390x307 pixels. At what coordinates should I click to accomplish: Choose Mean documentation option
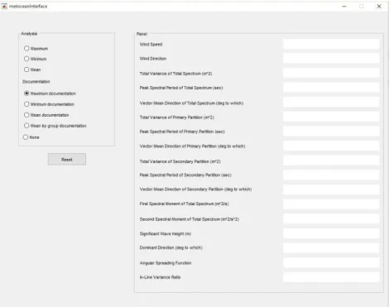(26, 115)
